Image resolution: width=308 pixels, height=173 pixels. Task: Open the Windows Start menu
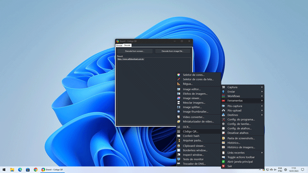pos(4,170)
